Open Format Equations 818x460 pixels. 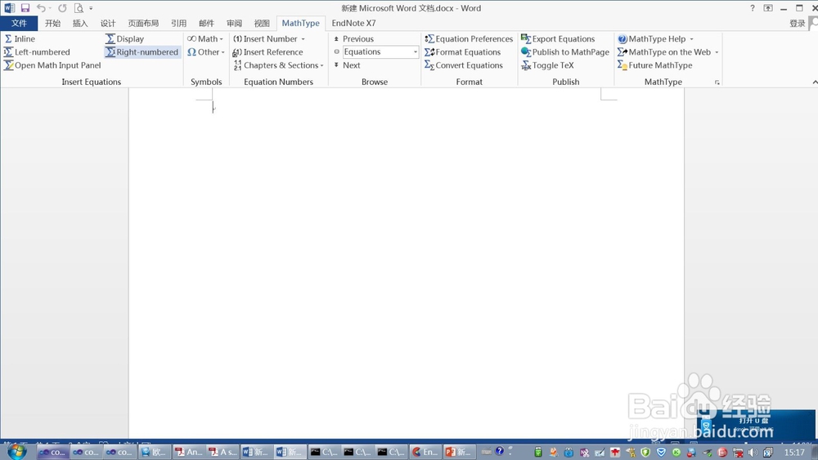462,52
